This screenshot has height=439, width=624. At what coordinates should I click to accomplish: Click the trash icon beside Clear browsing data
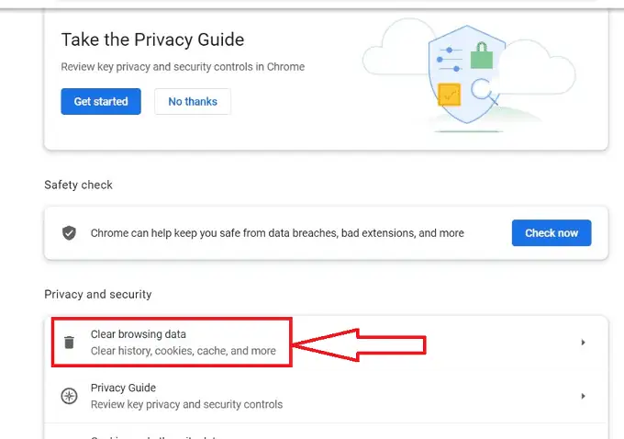point(69,343)
